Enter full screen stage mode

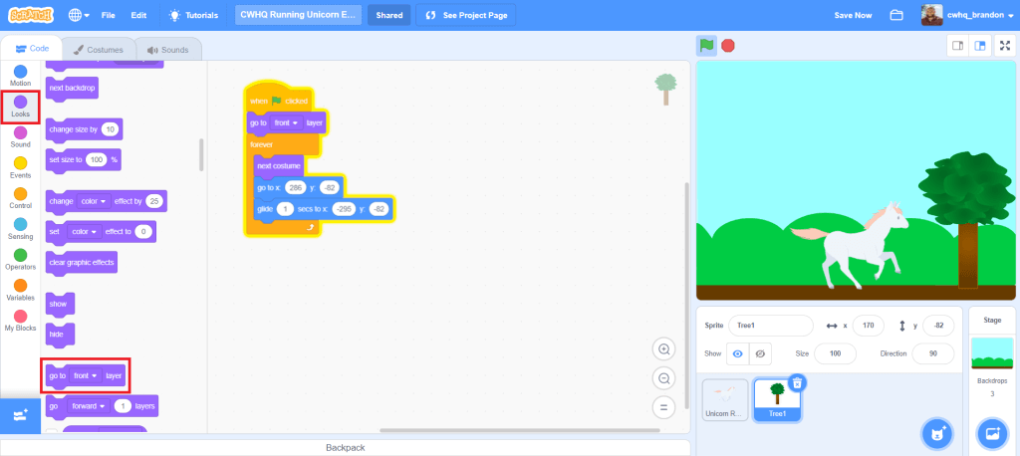(1004, 45)
